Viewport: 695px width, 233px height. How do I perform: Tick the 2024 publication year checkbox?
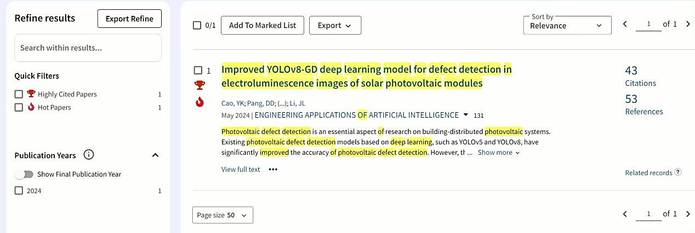pos(19,191)
